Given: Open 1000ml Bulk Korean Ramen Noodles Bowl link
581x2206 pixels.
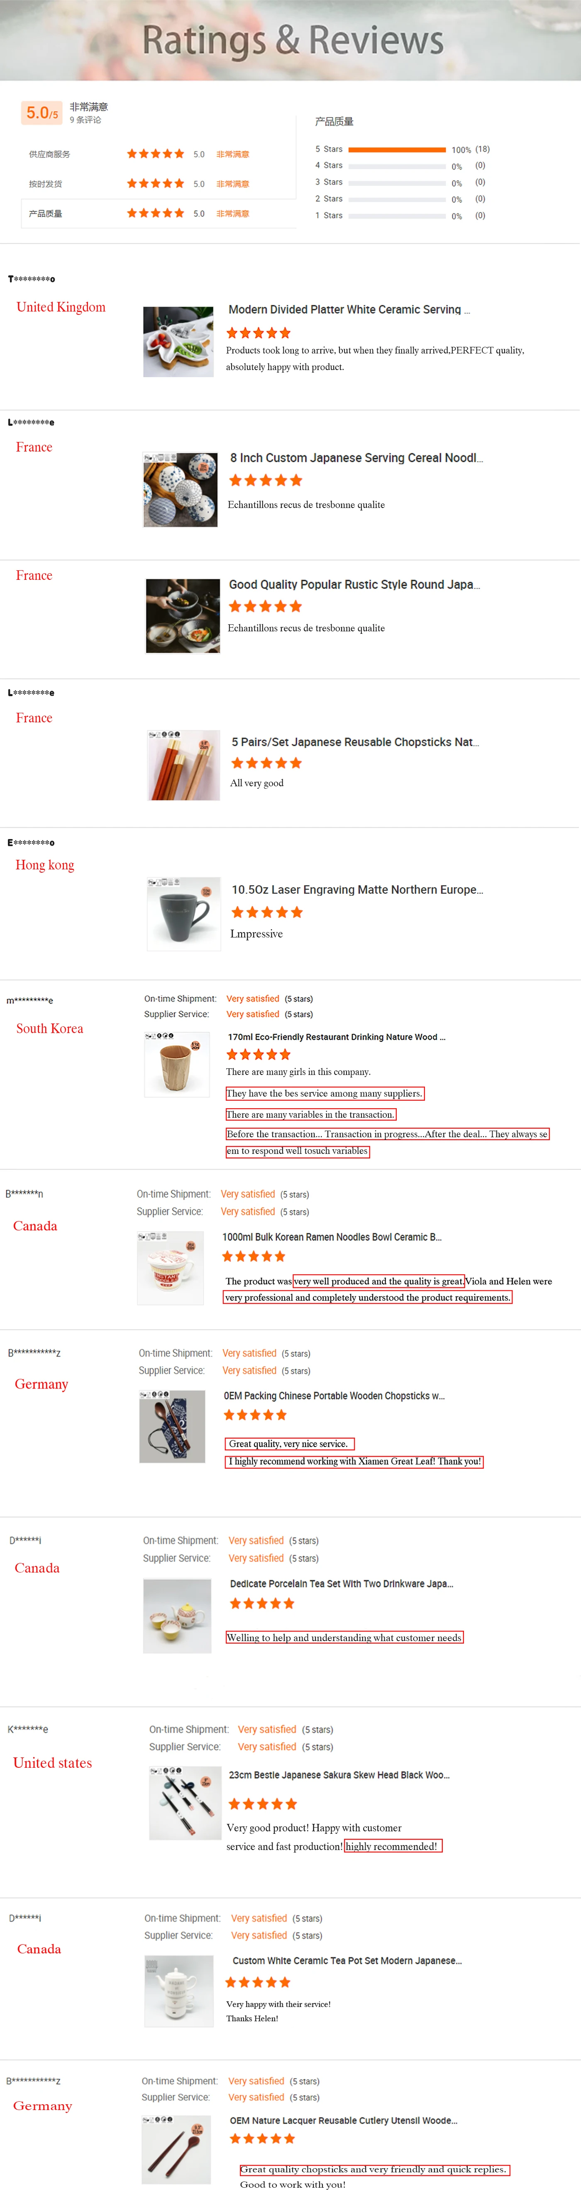Looking at the screenshot, I should coord(331,1237).
